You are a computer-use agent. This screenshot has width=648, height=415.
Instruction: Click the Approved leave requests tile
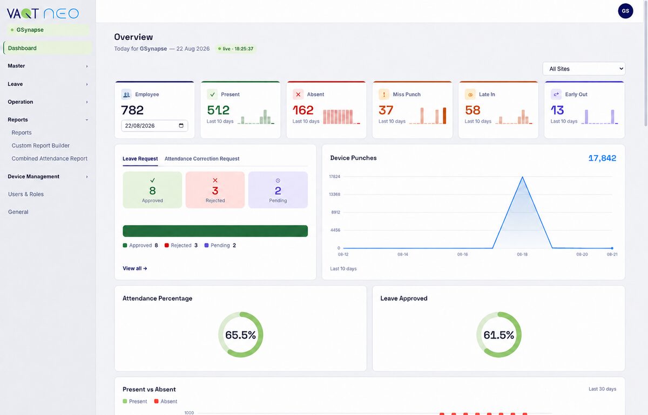coord(152,190)
